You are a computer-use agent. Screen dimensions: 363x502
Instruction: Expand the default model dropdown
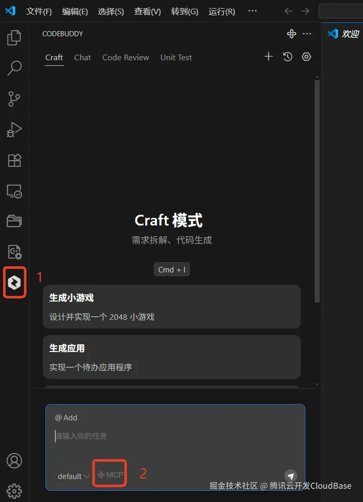tap(73, 476)
